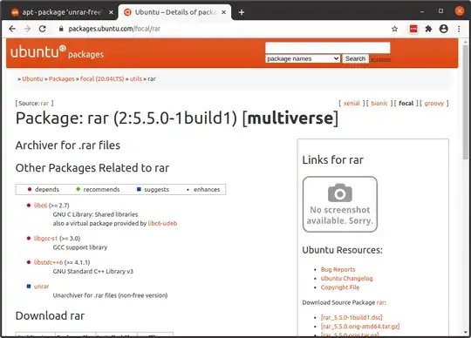This screenshot has height=338, width=471.
Task: Download '[rar_5.5.0-1build1.dsc]' file link
Action: 352,317
